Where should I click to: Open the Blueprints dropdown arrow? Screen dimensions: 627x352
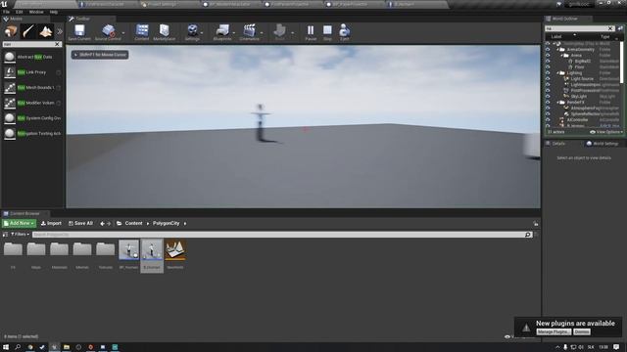point(234,33)
